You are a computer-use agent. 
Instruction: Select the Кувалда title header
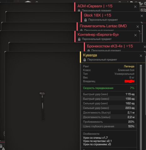tap(90, 55)
